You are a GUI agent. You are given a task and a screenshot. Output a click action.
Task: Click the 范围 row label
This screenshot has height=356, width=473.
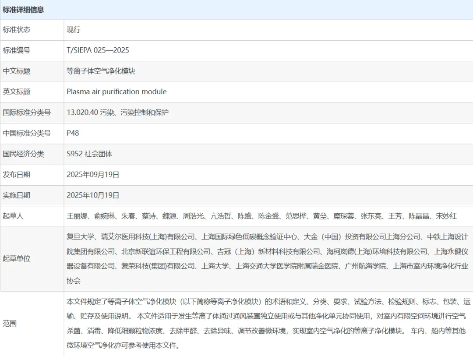coord(10,324)
